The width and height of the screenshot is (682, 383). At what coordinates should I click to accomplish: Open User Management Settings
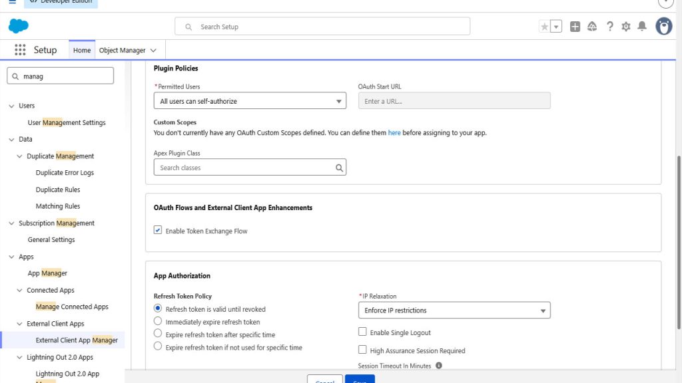coord(67,122)
